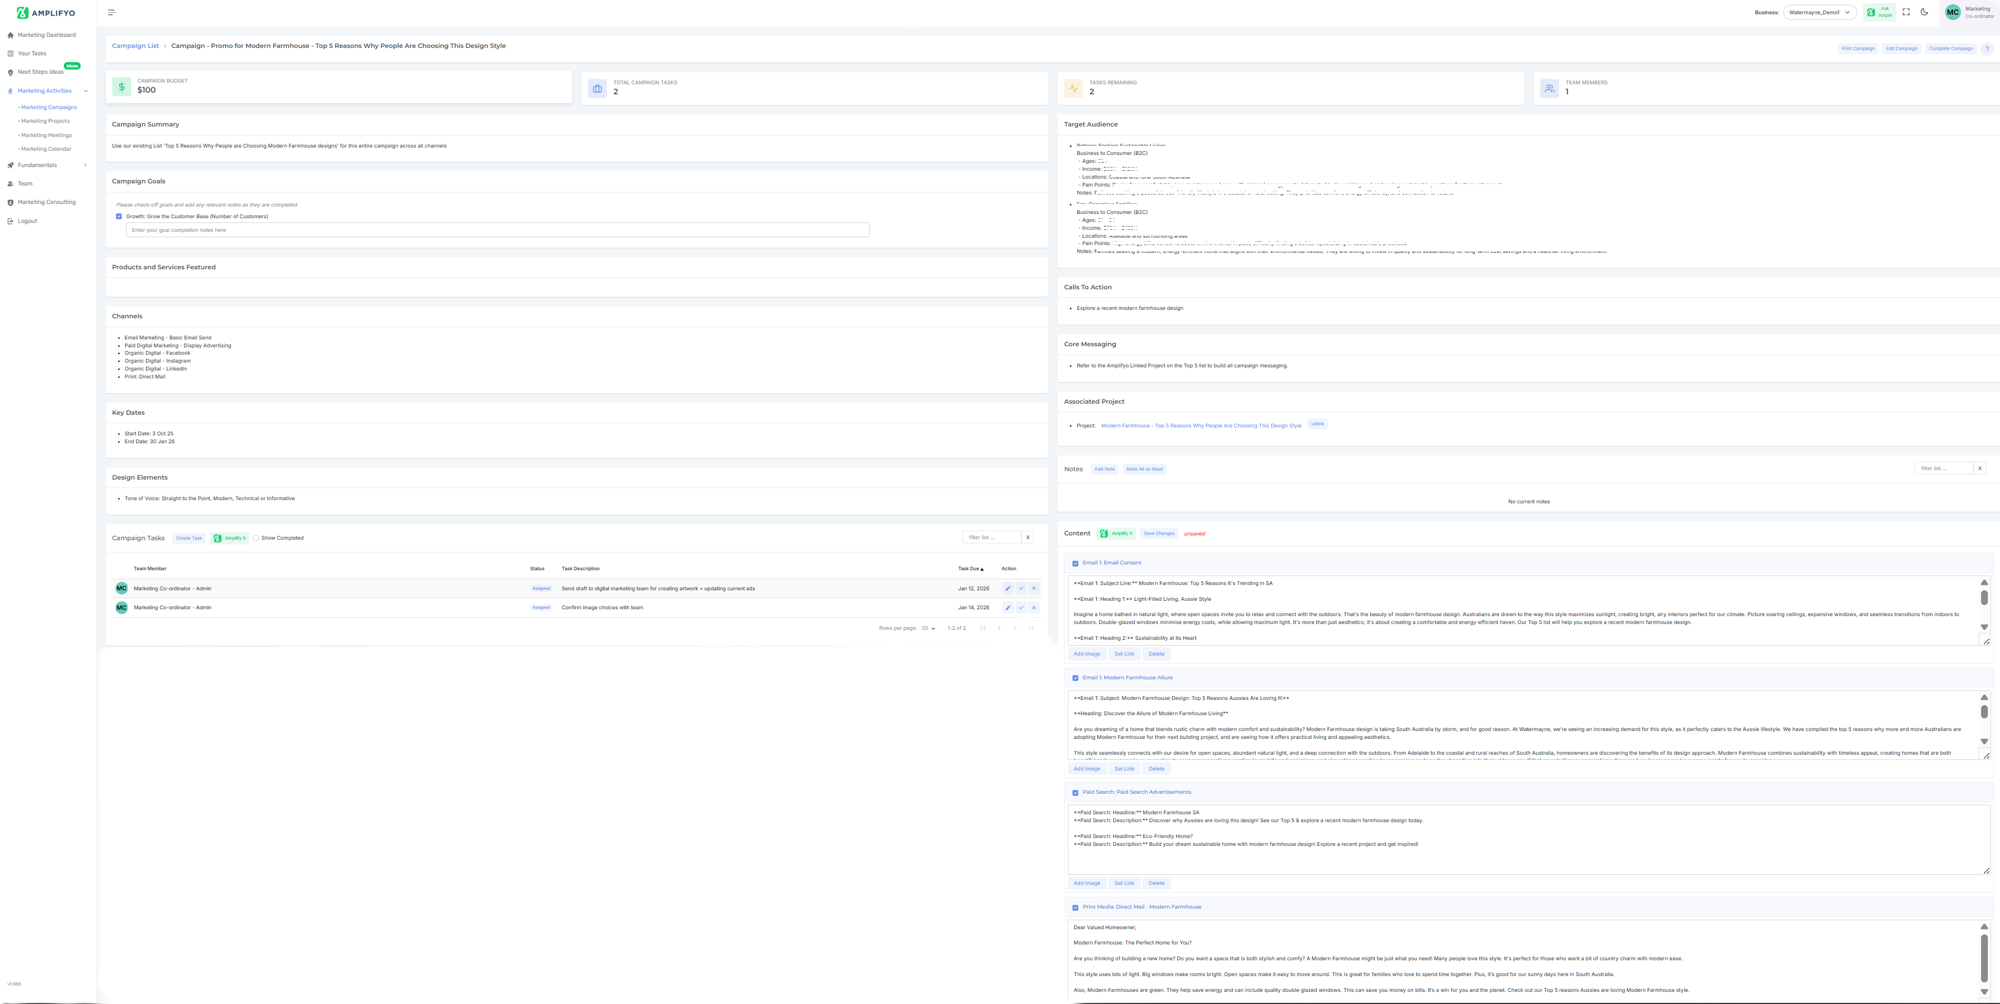Screen dimensions: 2000x1004
Task: Click the Complete Campaign button
Action: click(x=1950, y=49)
